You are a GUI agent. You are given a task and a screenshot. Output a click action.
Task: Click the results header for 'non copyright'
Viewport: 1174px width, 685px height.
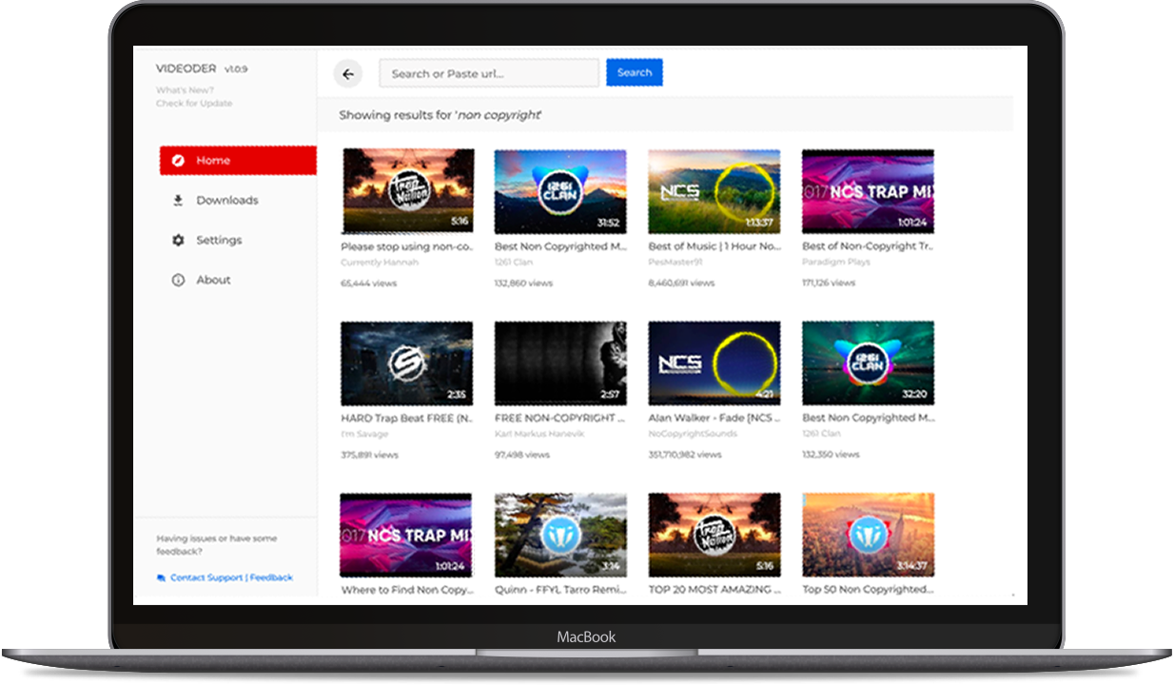point(440,115)
